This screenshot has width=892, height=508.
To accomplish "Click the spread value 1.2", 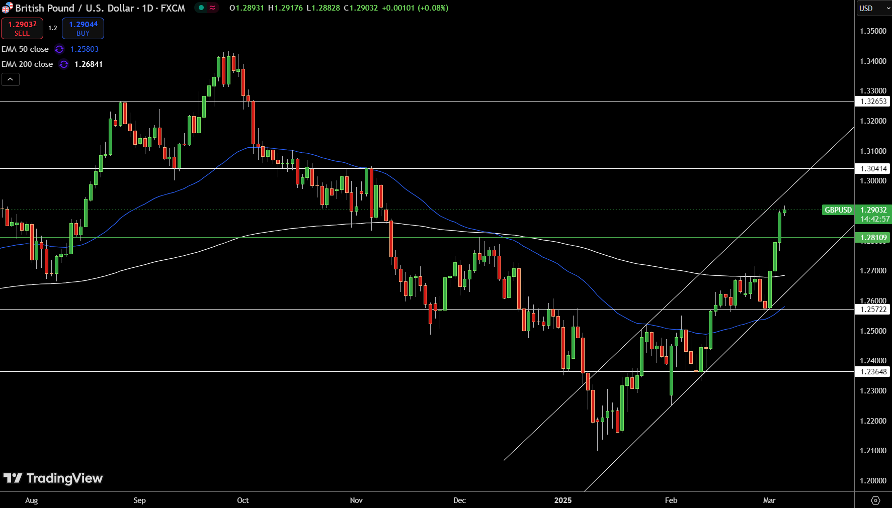I will (x=53, y=28).
